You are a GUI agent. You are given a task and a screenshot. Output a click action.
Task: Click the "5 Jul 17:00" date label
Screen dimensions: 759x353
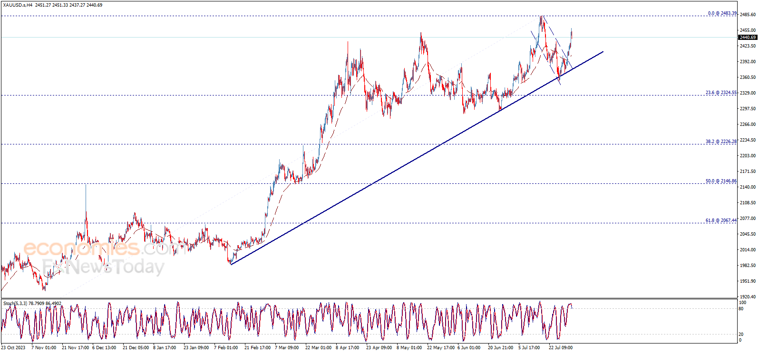click(x=529, y=348)
